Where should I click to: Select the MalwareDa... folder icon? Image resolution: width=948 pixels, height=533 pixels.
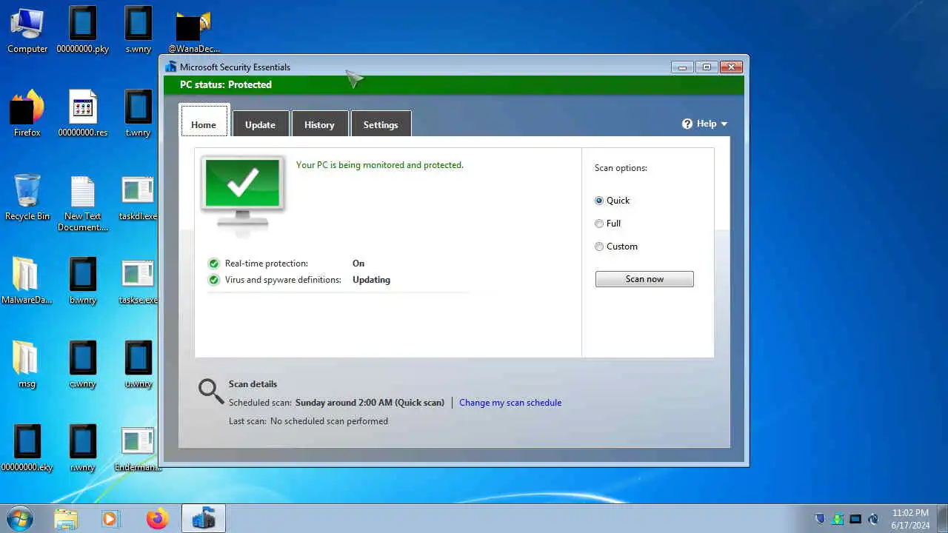pyautogui.click(x=27, y=281)
